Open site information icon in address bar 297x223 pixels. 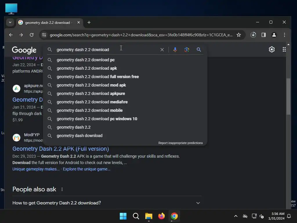coord(44,35)
